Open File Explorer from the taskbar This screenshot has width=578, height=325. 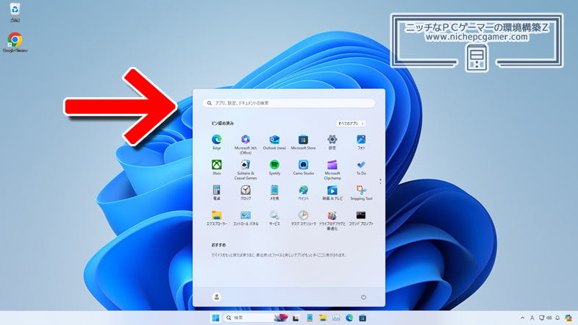coord(323,318)
